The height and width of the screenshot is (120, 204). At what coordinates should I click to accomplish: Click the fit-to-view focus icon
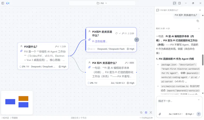tap(151, 112)
